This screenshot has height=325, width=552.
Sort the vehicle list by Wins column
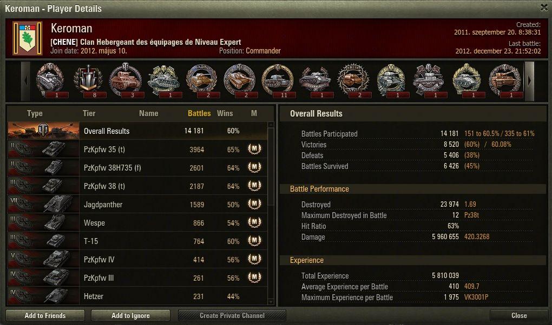pos(225,113)
